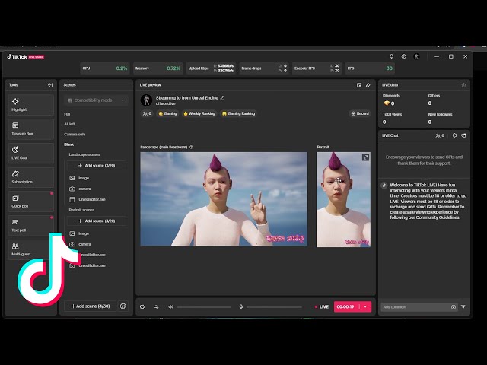Open the Treasure Box tool

click(x=30, y=129)
